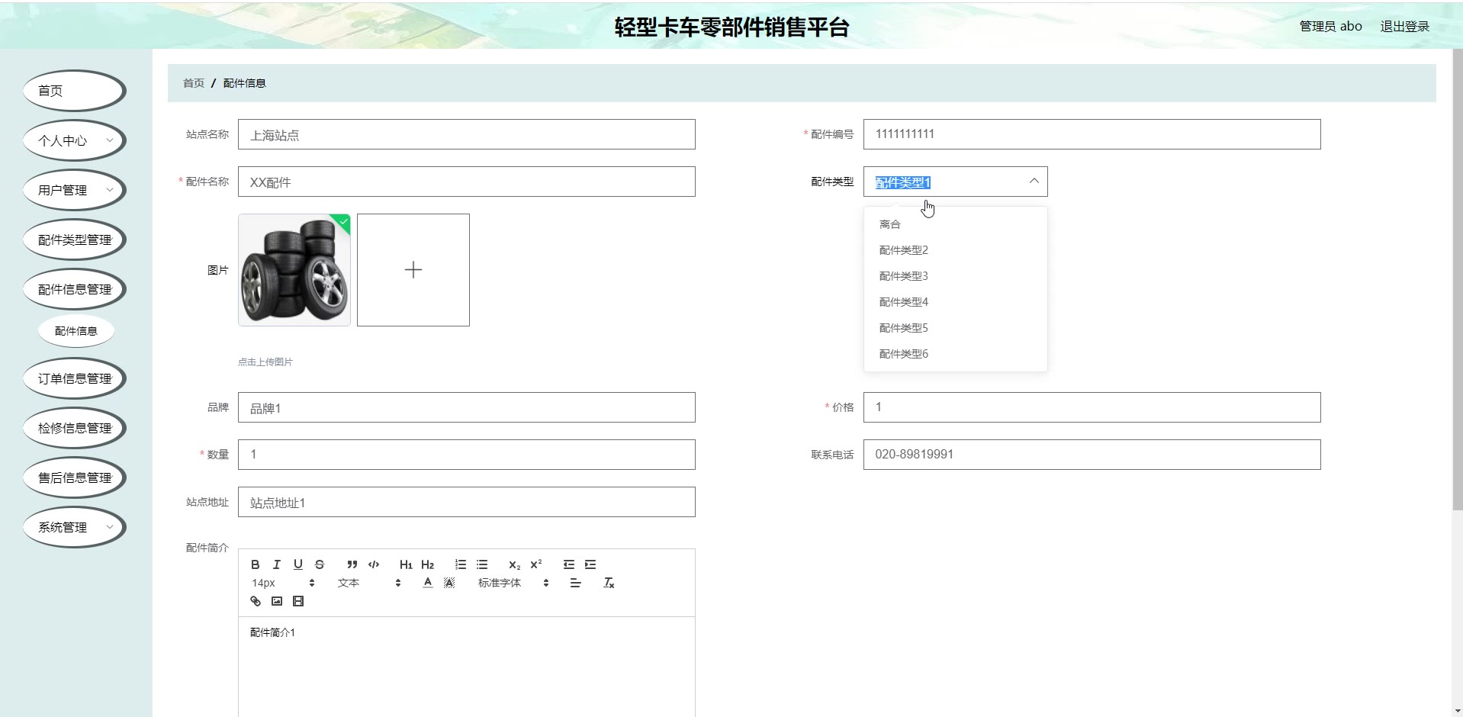
Task: Increase text indent in editor
Action: (590, 564)
